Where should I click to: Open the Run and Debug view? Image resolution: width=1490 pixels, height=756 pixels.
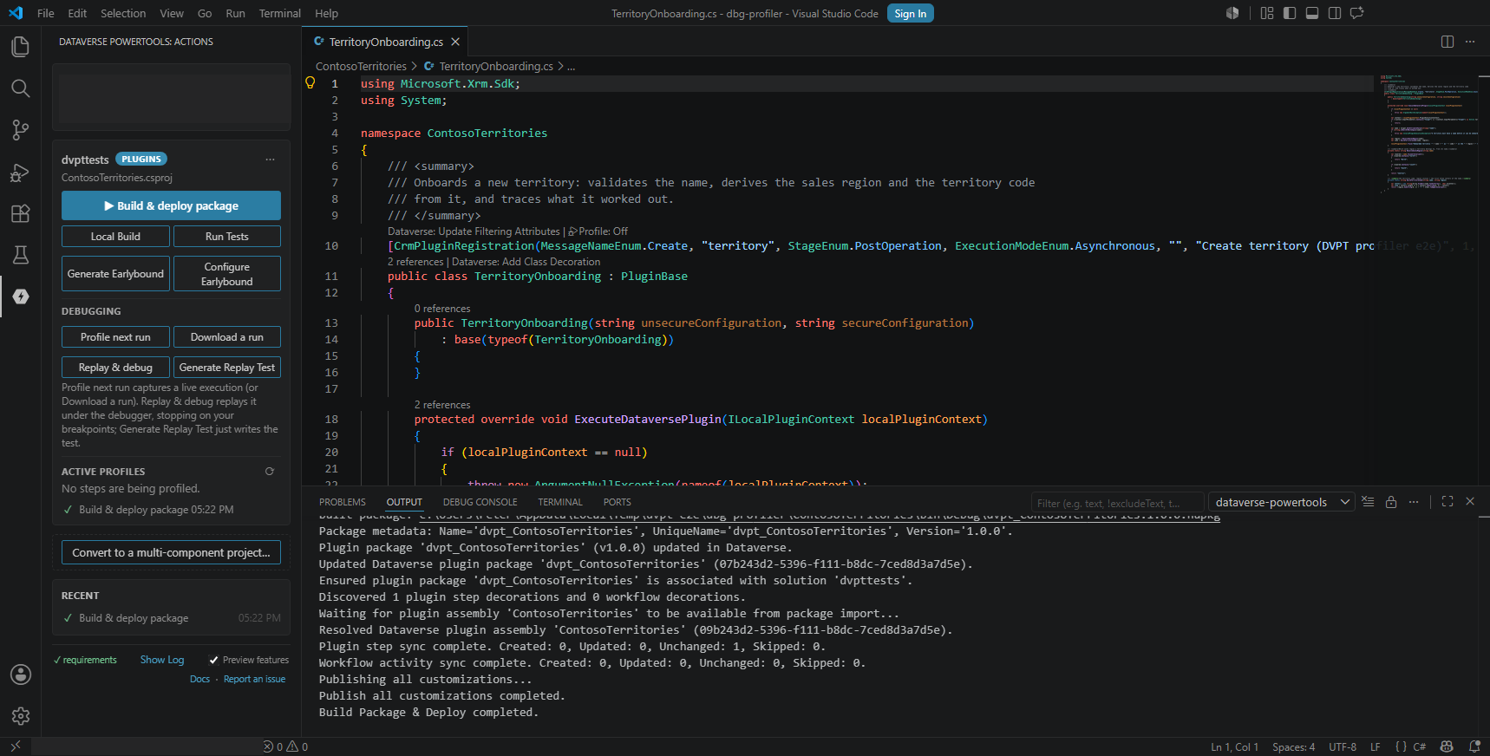pos(20,172)
